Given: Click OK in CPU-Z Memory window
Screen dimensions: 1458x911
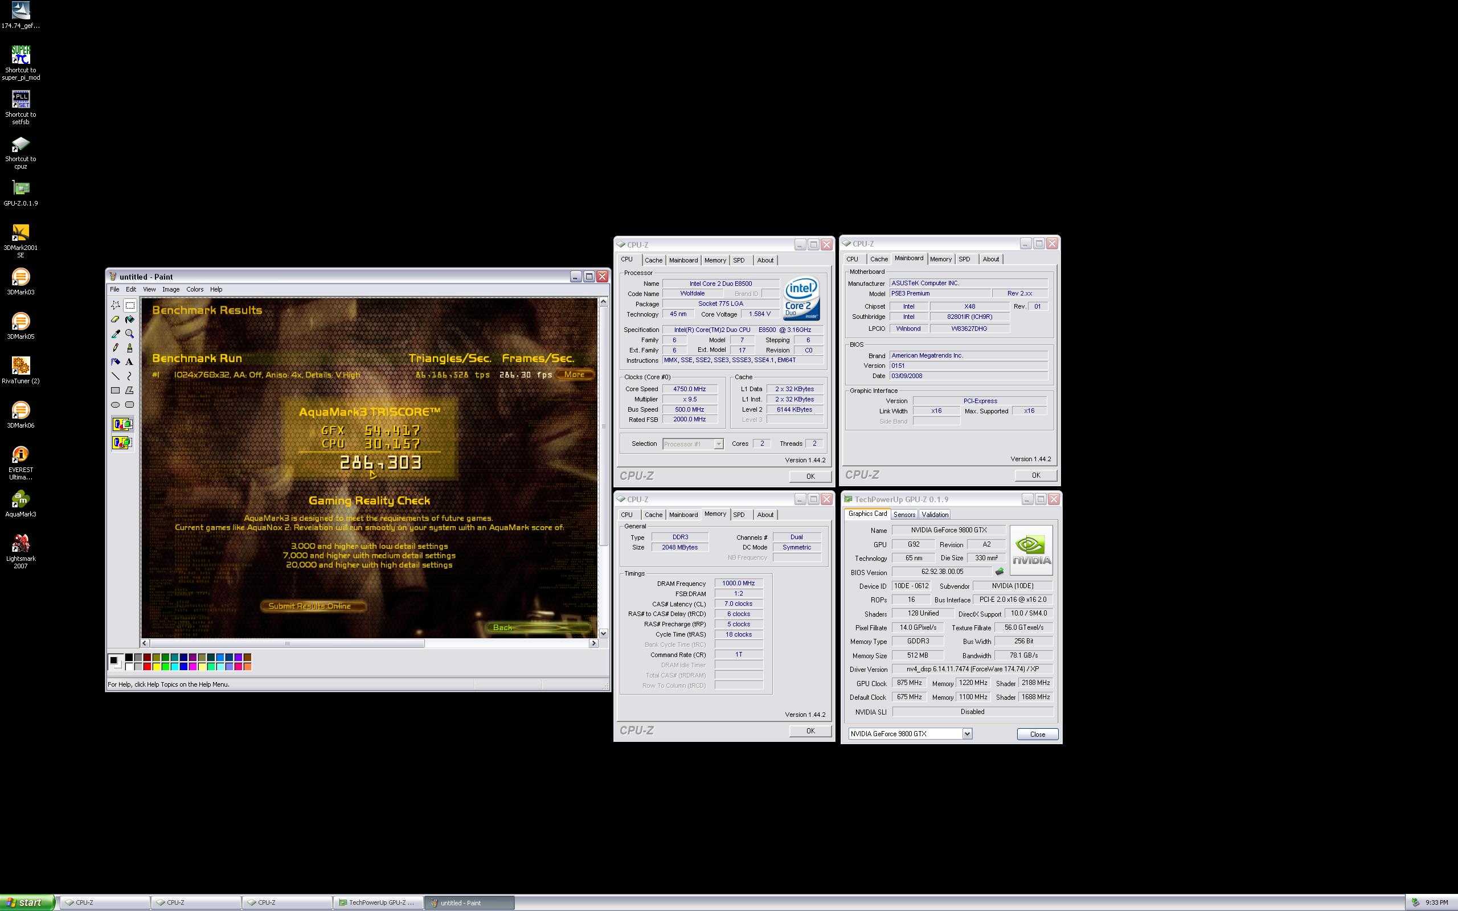Looking at the screenshot, I should point(810,731).
